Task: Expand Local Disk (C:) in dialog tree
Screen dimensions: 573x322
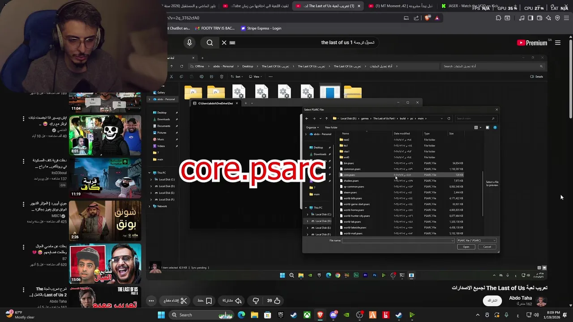Action: point(308,215)
